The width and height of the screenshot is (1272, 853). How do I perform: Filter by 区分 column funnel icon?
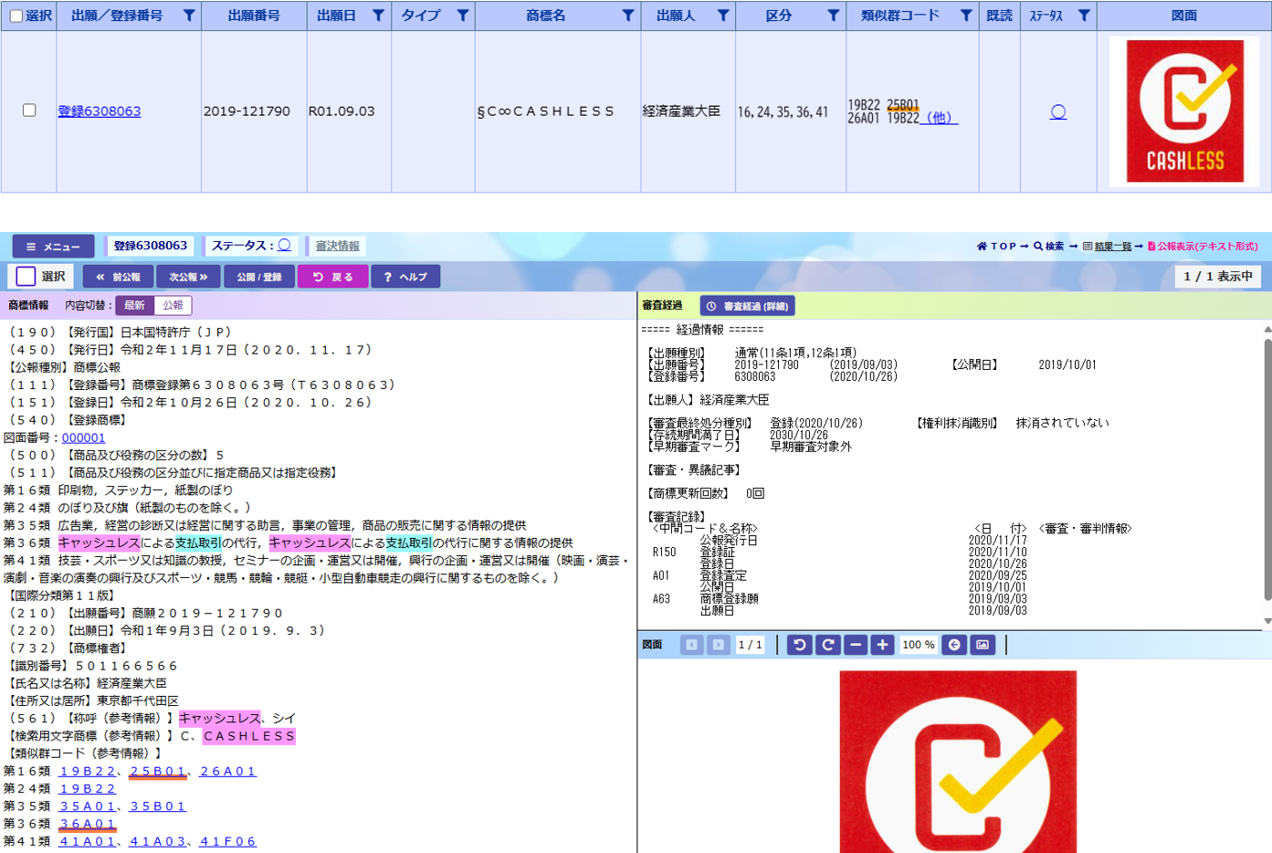[834, 16]
